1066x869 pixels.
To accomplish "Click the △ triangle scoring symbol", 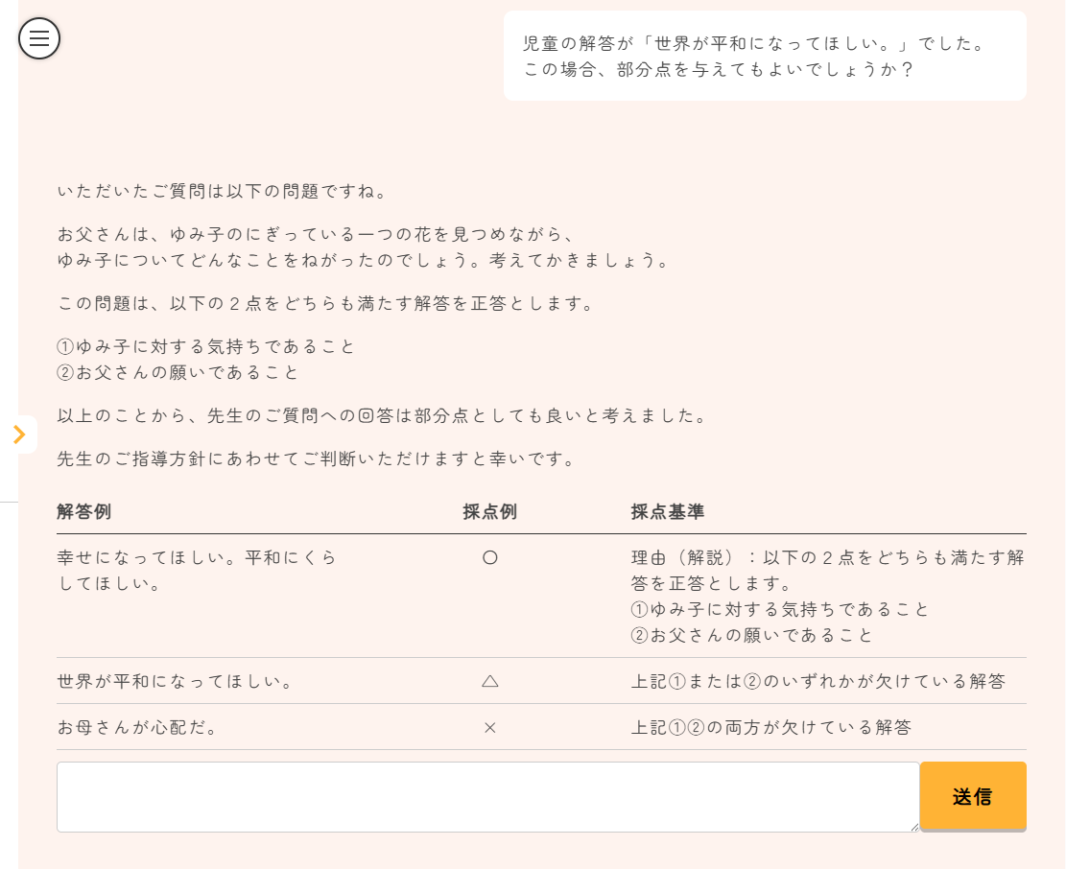I will 489,681.
